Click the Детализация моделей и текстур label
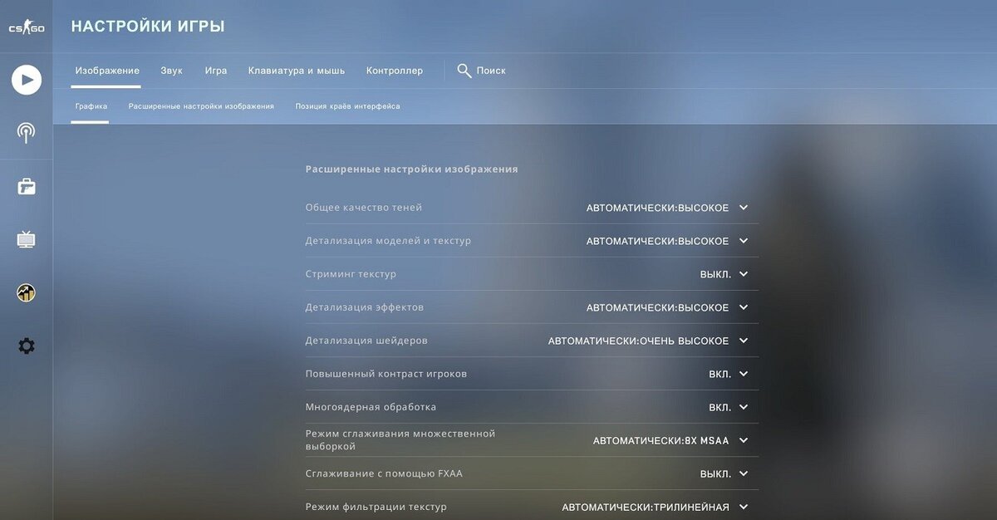This screenshot has width=997, height=520. coord(388,241)
